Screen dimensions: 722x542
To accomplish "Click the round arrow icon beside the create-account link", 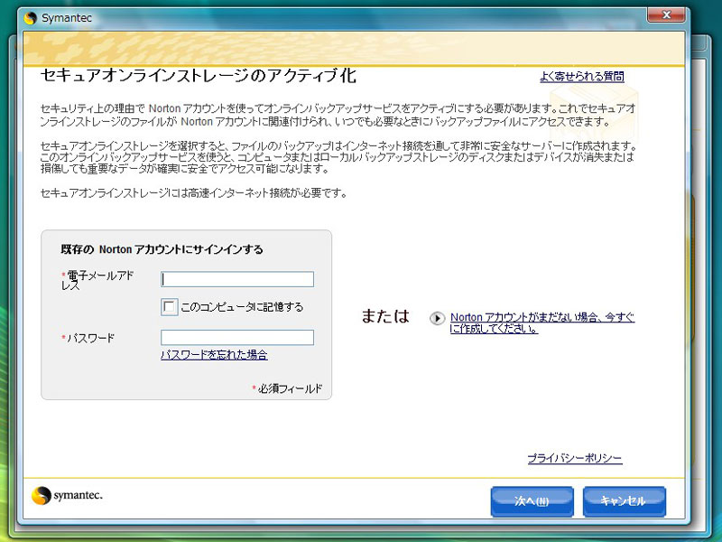I will click(437, 318).
